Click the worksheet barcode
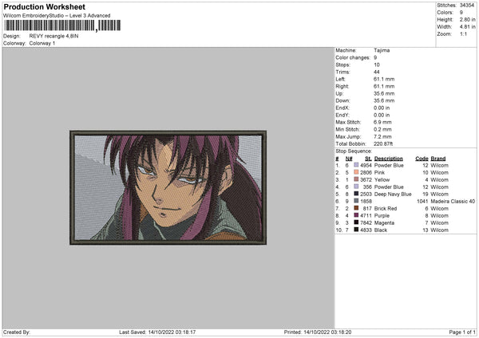Viewport: 479px width, 338px height. pyautogui.click(x=62, y=26)
